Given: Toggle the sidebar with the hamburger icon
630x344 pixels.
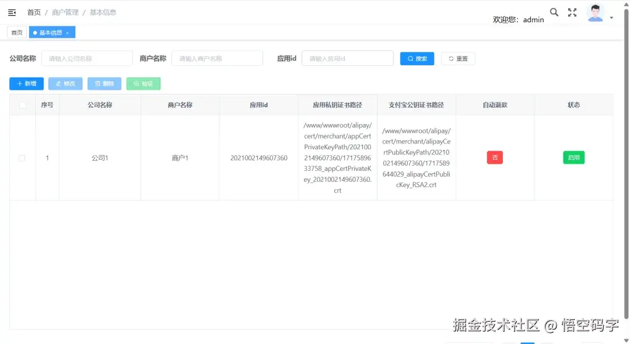Looking at the screenshot, I should click(x=12, y=12).
